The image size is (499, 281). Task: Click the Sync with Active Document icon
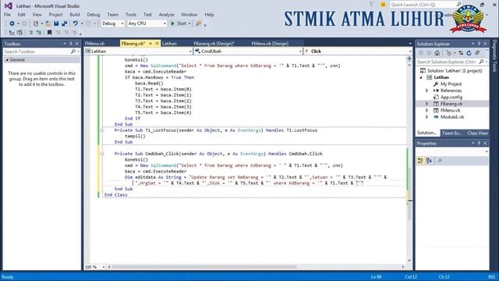tap(461, 53)
